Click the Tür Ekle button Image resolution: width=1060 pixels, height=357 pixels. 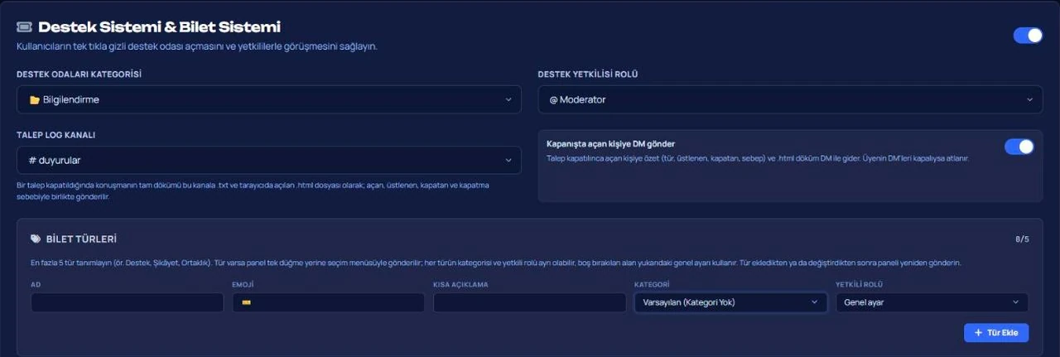(996, 332)
